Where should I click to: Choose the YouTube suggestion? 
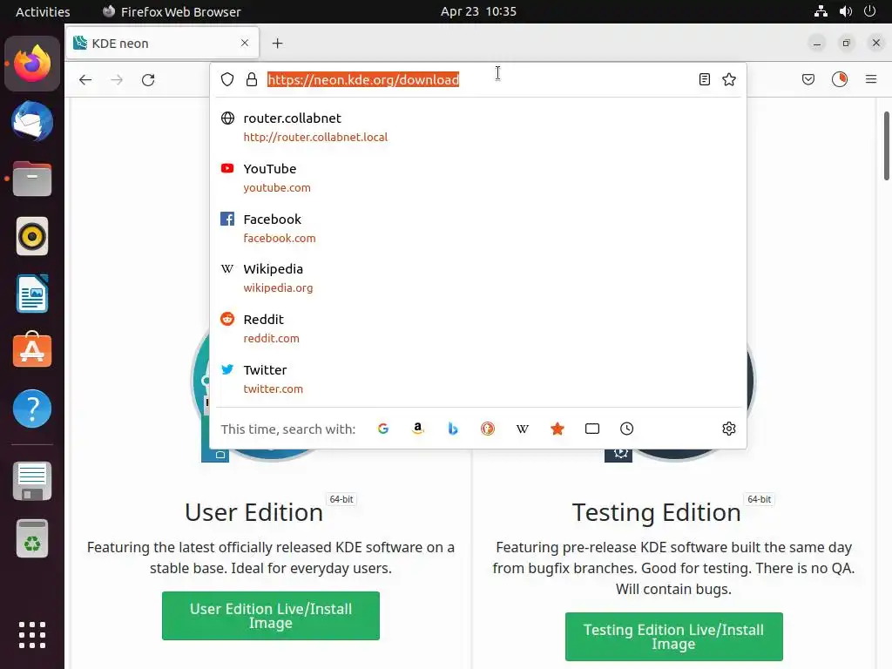pos(478,178)
